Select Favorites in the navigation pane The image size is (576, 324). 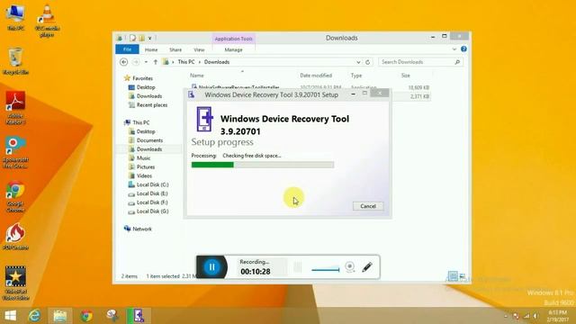(x=142, y=78)
